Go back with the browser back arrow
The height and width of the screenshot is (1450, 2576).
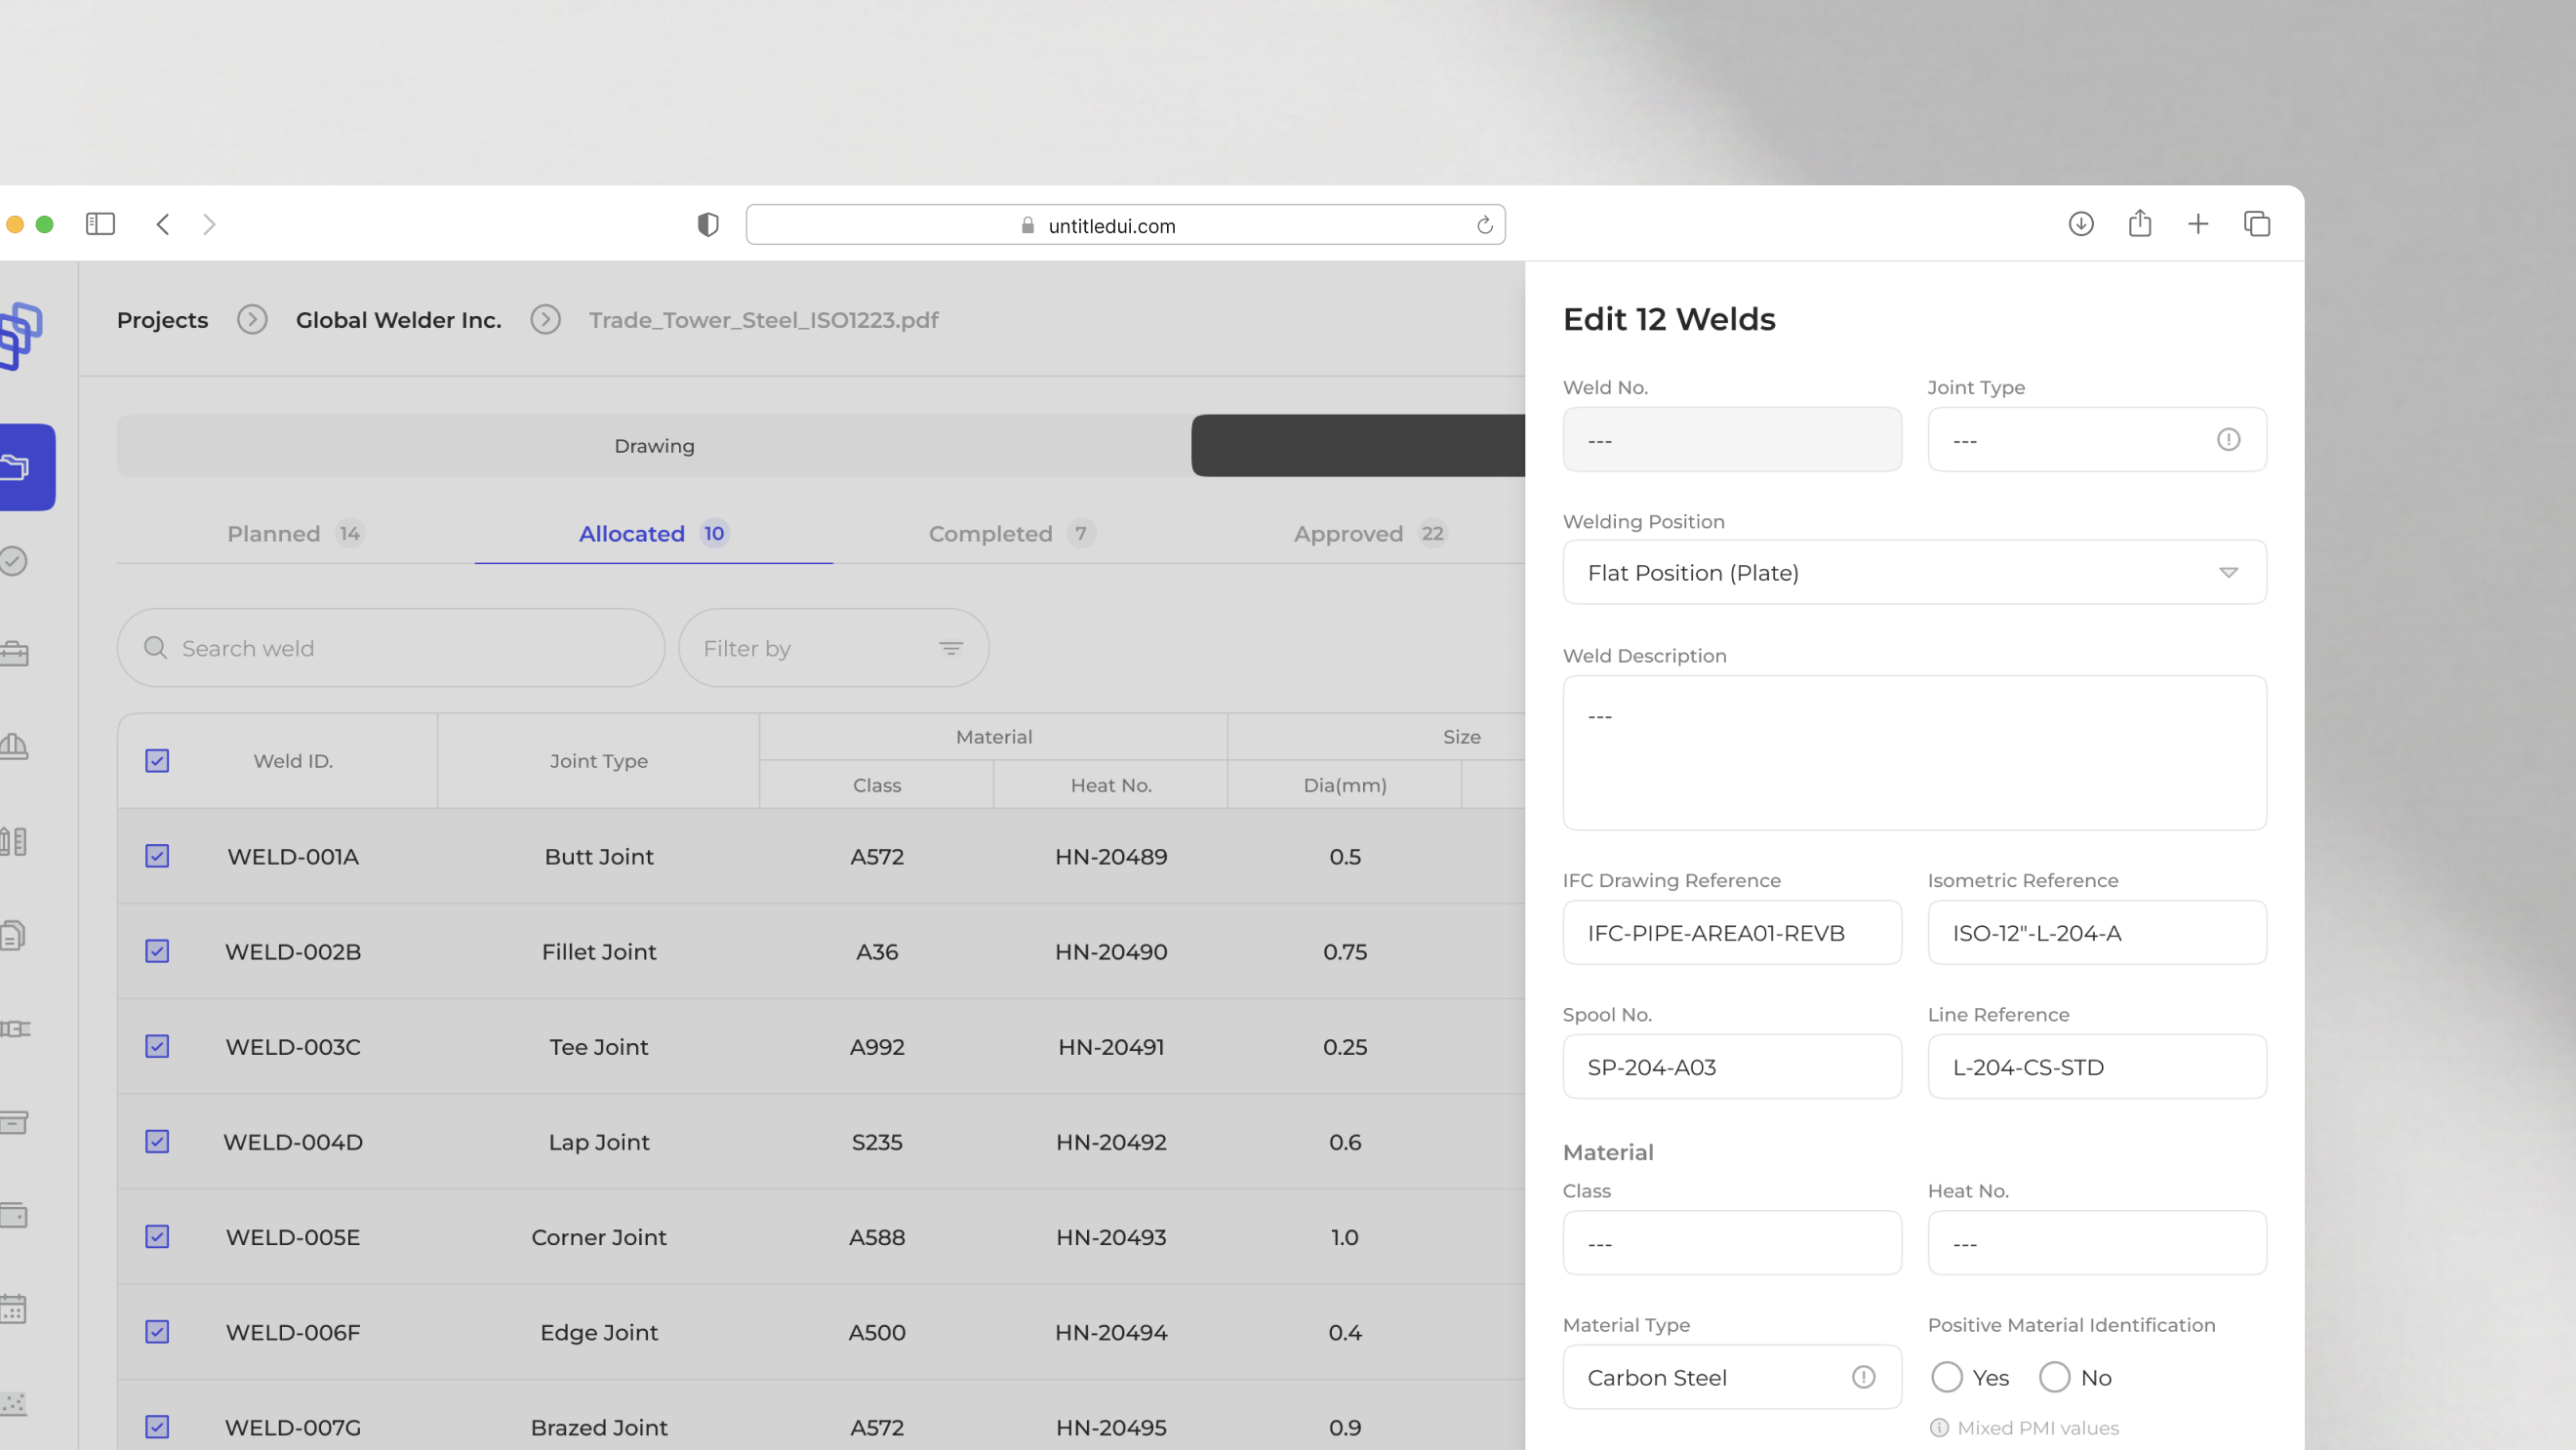(x=163, y=224)
